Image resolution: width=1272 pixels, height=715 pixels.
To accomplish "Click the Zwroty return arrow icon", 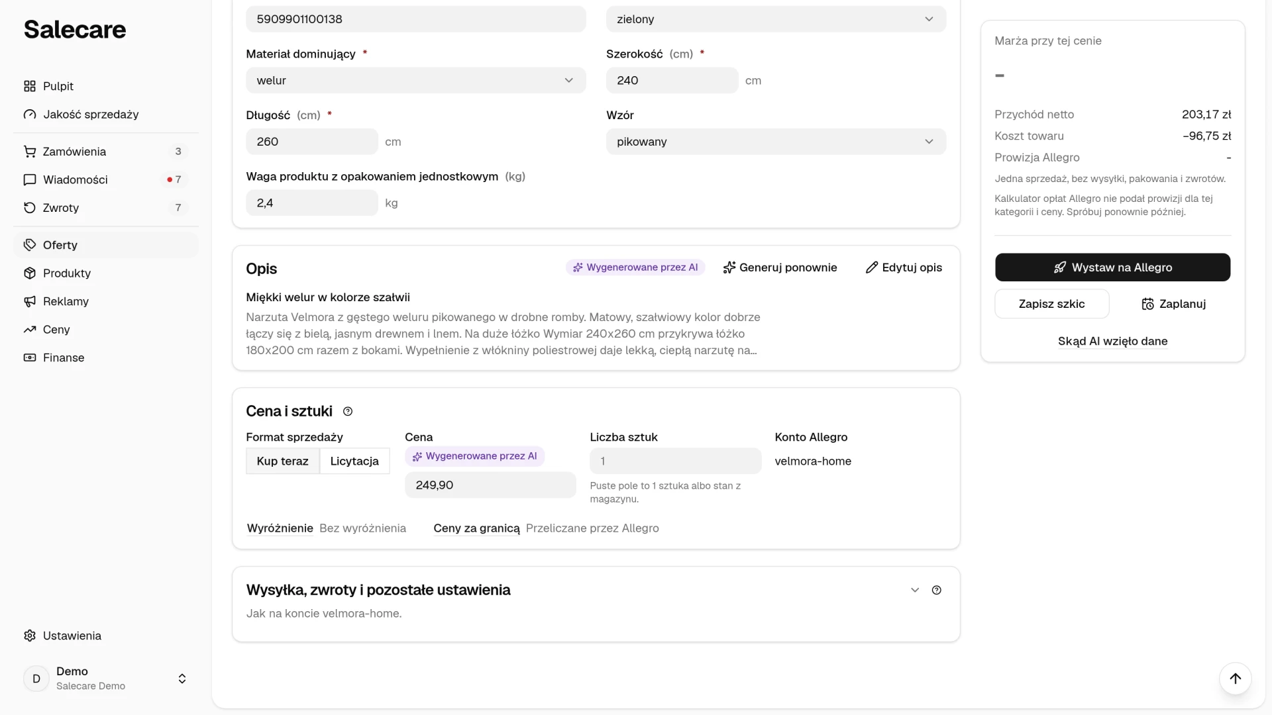I will pyautogui.click(x=30, y=208).
